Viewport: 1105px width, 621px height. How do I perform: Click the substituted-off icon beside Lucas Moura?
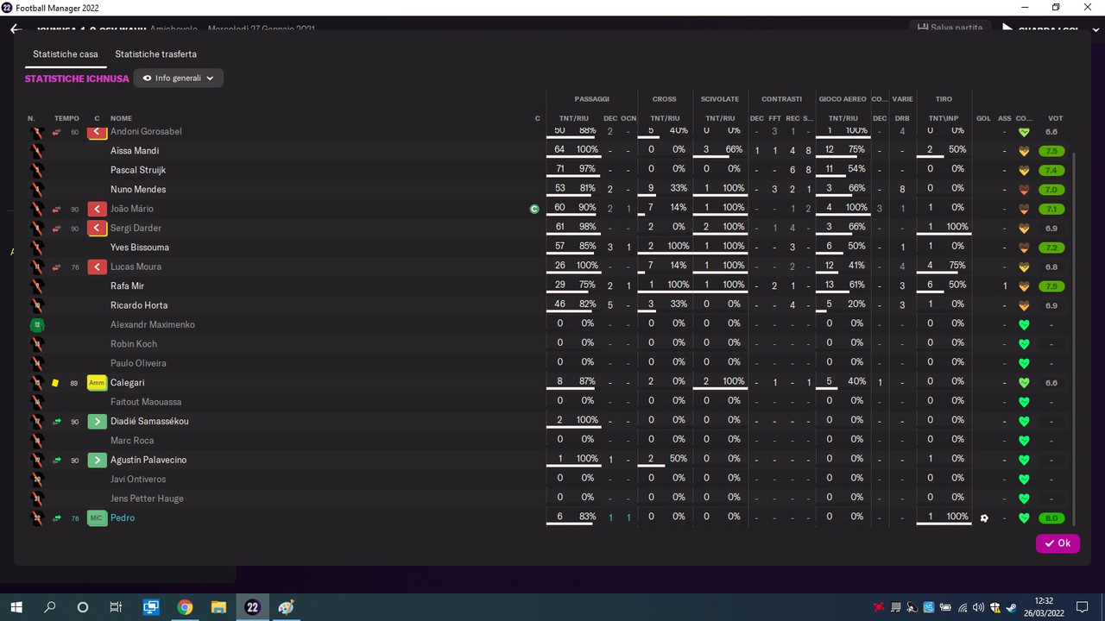(98, 267)
